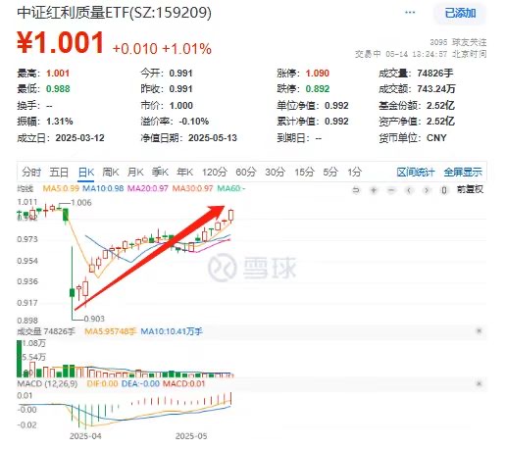Screen dimensions: 505x449
Task: Close the 成交量 volume indicator panel
Action: (x=480, y=331)
